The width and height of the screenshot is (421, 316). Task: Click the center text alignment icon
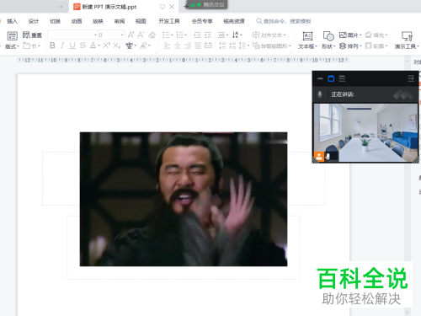pyautogui.click(x=178, y=46)
